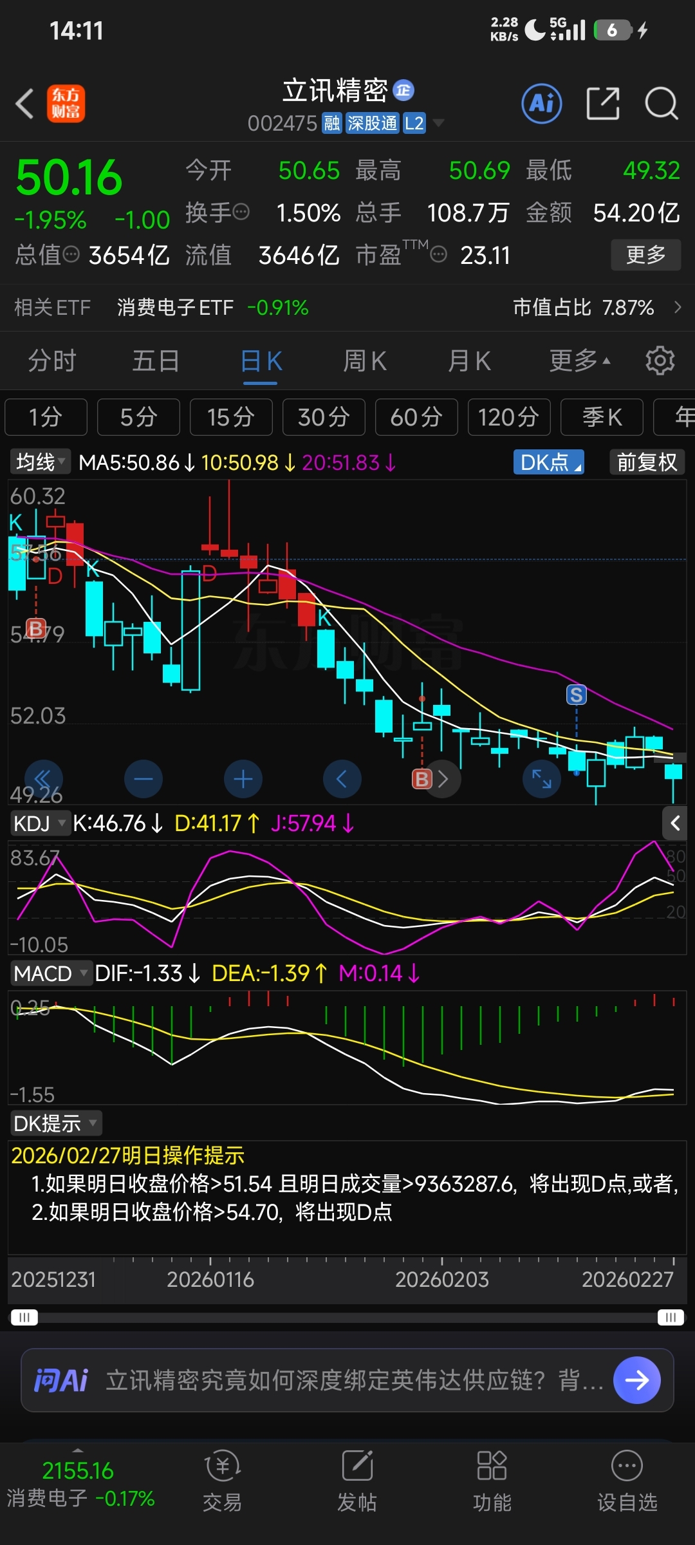Image resolution: width=695 pixels, height=1545 pixels.
Task: Tap the share icon
Action: pos(603,103)
